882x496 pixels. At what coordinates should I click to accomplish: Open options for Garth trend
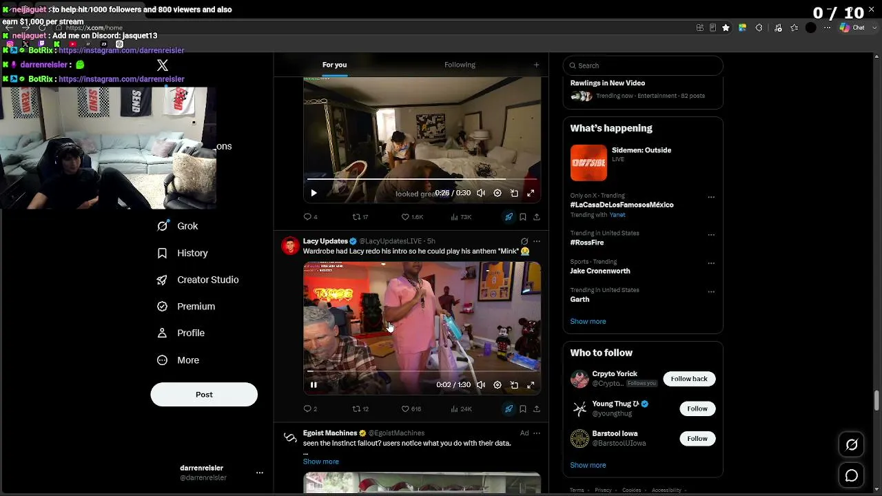[711, 291]
